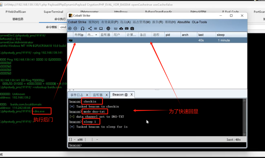The width and height of the screenshot is (265, 158).
Task: Open the 攻击(A) menu
Action: [x=125, y=22]
